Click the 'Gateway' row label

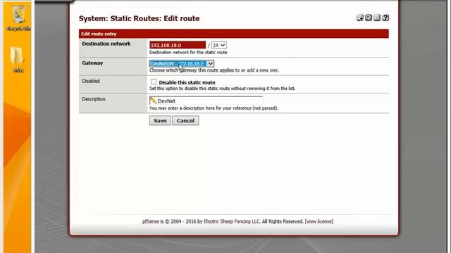tap(92, 63)
